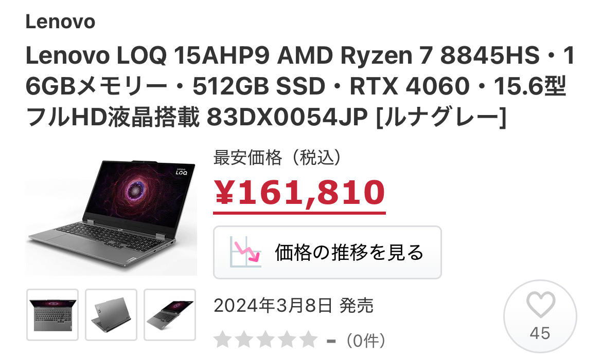Open the ¥161,810 lowest price link
The image size is (602, 360).
[x=299, y=193]
